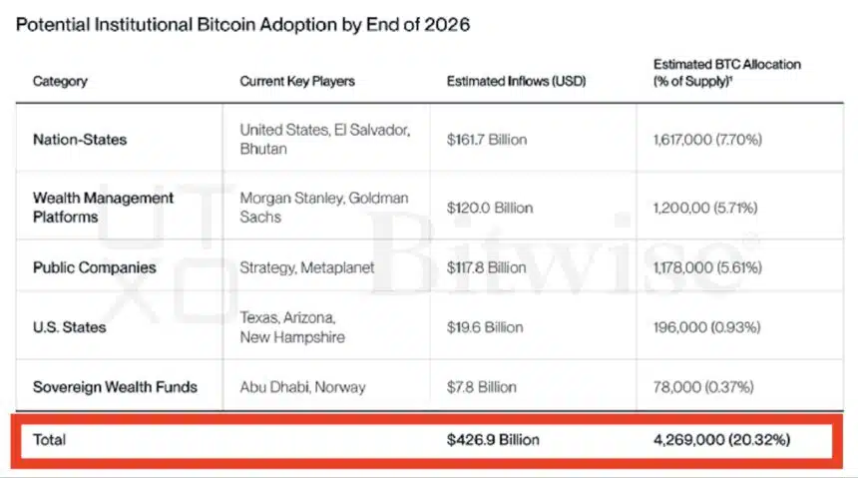Select the Sovereign Wealth Funds label
Image resolution: width=858 pixels, height=478 pixels.
click(x=115, y=387)
